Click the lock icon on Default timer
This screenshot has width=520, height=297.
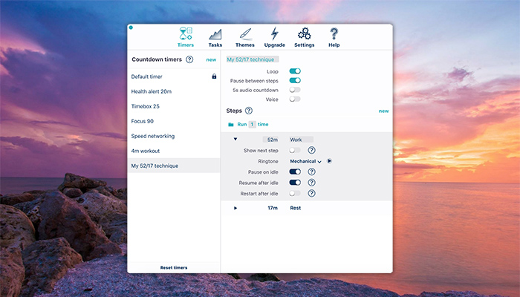tap(214, 76)
